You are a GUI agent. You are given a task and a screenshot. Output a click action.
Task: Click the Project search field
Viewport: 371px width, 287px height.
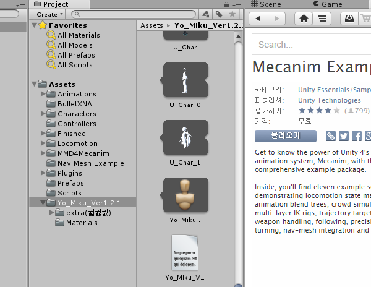point(134,14)
